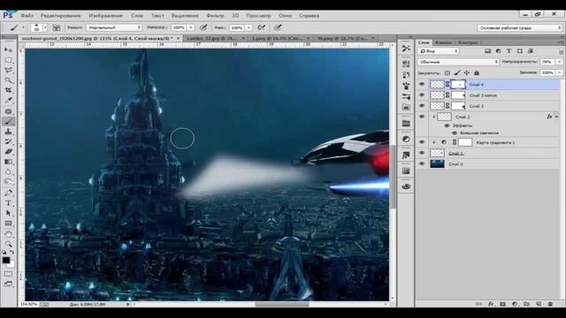566x318 pixels.
Task: Select the Zoom tool
Action: 8,245
